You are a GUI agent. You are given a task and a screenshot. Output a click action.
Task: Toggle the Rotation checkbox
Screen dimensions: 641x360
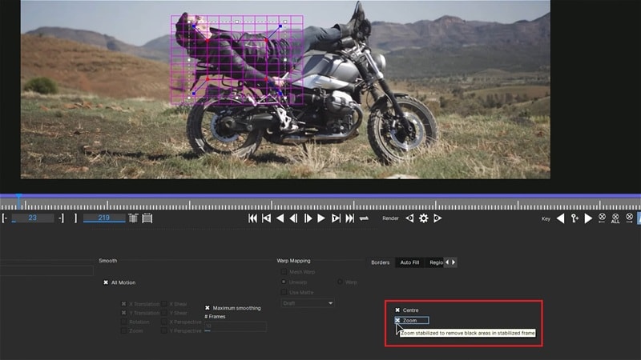point(124,322)
